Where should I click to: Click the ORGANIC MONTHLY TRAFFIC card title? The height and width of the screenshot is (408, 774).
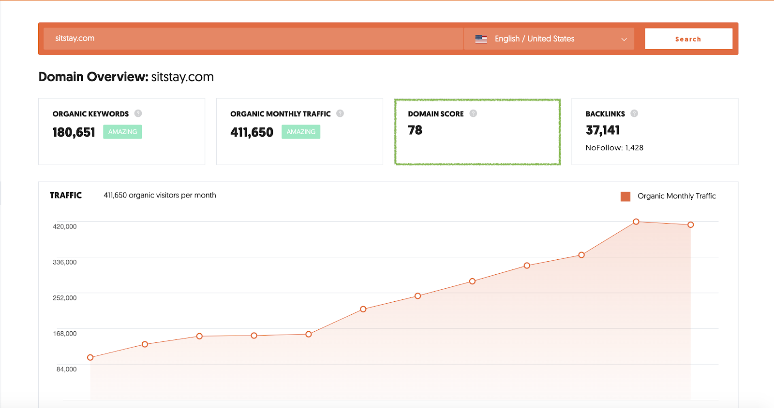coord(281,114)
